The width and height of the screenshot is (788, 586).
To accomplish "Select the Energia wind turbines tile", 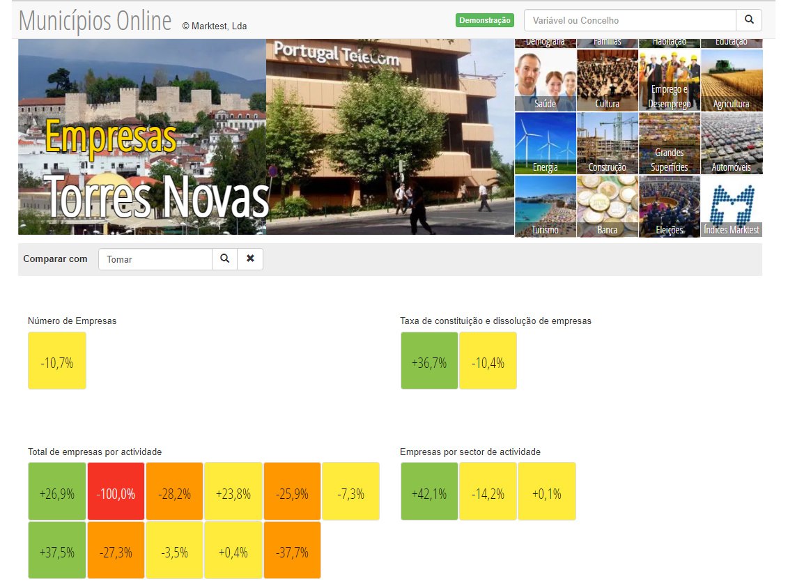I will 545,143.
